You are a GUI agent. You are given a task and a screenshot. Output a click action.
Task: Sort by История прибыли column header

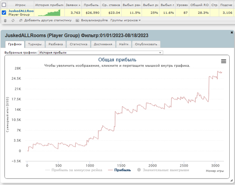[x=49, y=5]
